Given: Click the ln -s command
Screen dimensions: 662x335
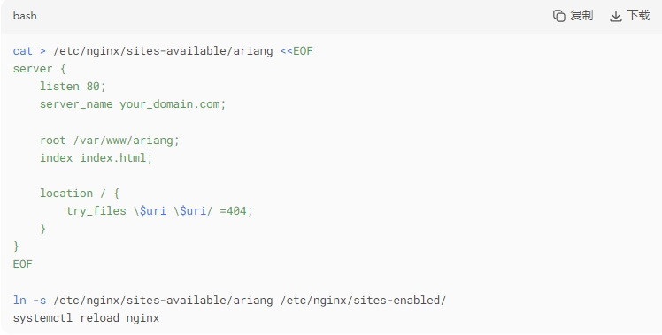Looking at the screenshot, I should pyautogui.click(x=29, y=301).
